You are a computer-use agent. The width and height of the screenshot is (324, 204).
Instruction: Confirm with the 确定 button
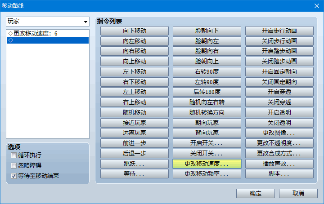(256, 194)
